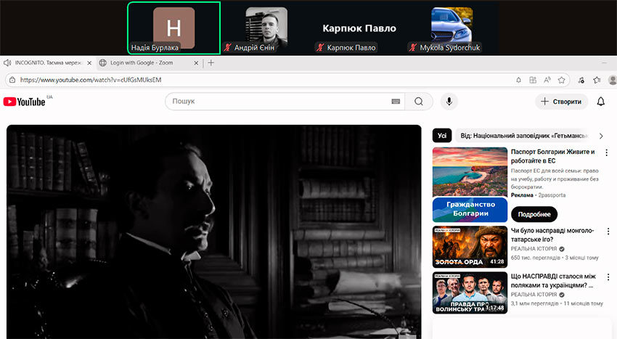Screen dimensions: 617x339
Task: Mute tab via the speaker icon on INCOGNITO tab
Action: click(7, 63)
